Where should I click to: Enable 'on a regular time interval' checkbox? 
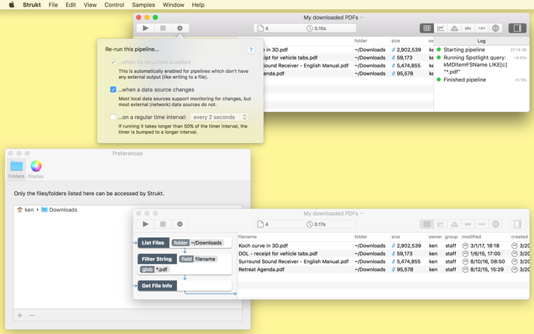point(113,118)
